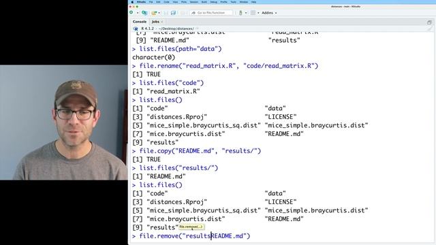Expand the Git dropdown arrow
The image size is (436, 245).
tap(246, 13)
